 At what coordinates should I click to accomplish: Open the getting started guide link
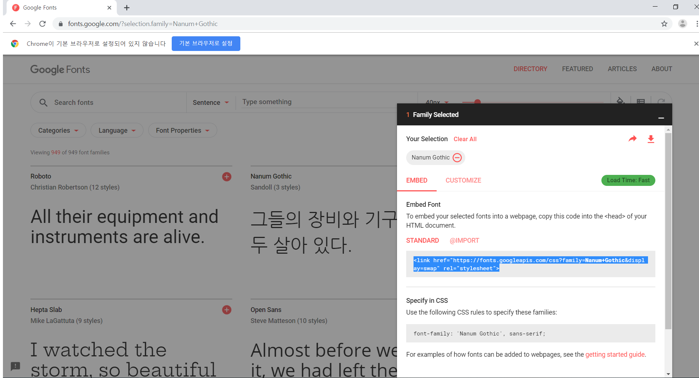(x=615, y=355)
